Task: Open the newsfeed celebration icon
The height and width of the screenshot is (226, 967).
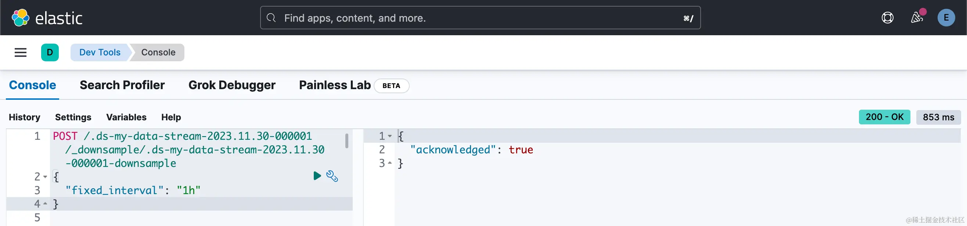Action: point(917,17)
